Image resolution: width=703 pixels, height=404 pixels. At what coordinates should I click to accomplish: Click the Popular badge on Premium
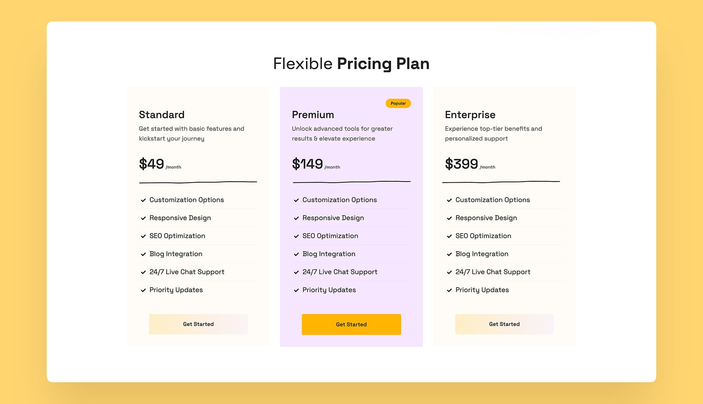point(398,103)
